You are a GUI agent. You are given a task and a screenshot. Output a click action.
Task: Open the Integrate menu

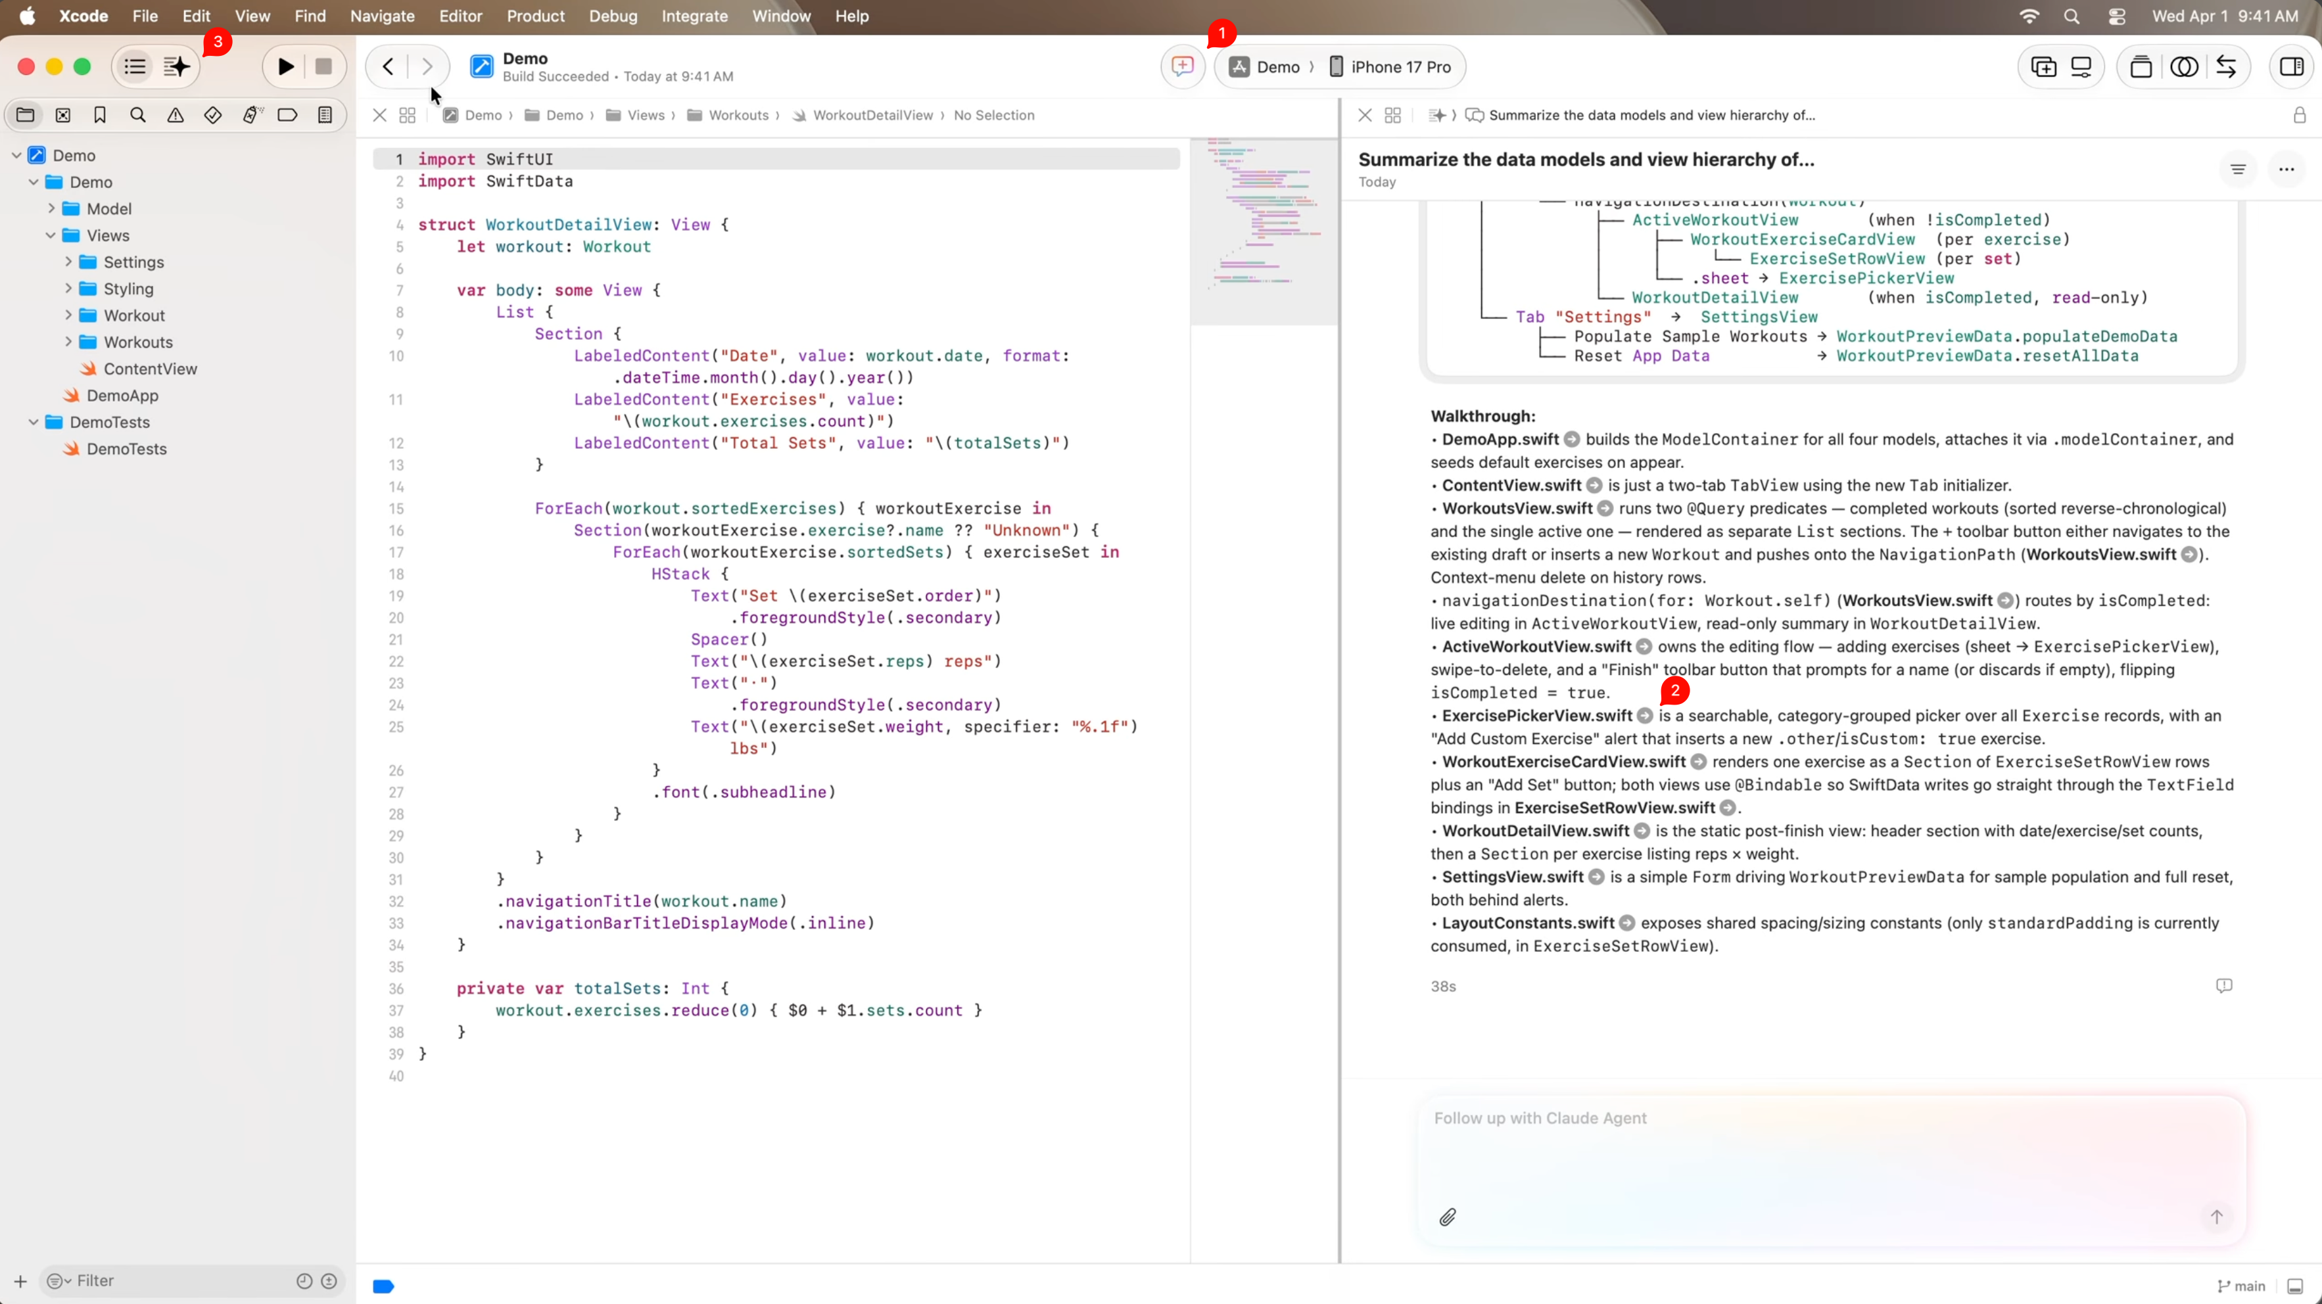694,16
